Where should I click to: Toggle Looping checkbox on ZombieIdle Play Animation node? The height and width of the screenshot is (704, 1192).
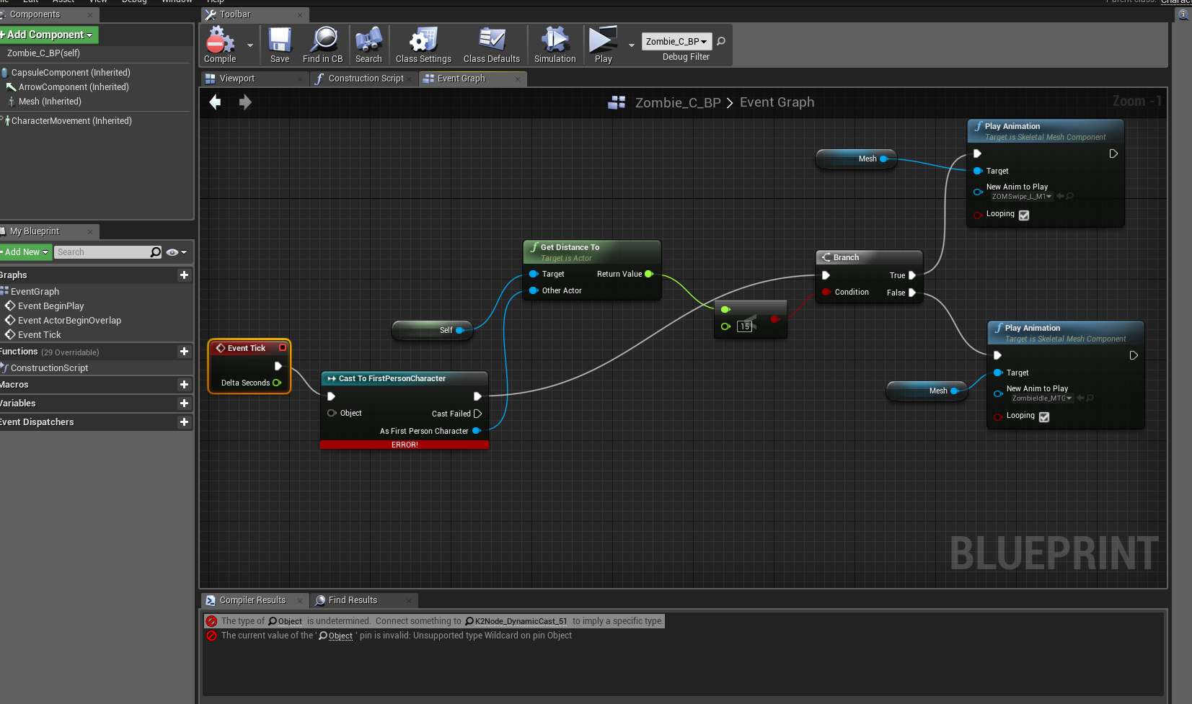[1044, 416]
